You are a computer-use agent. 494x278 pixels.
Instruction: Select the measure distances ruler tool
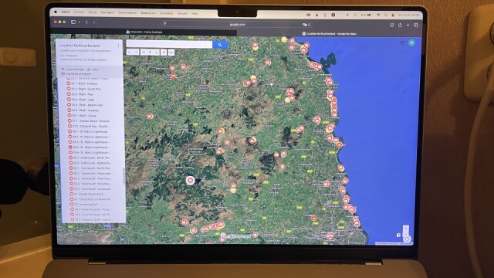pyautogui.click(x=171, y=53)
